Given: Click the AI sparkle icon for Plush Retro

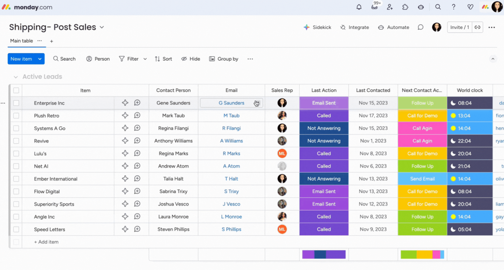Looking at the screenshot, I should (125, 115).
